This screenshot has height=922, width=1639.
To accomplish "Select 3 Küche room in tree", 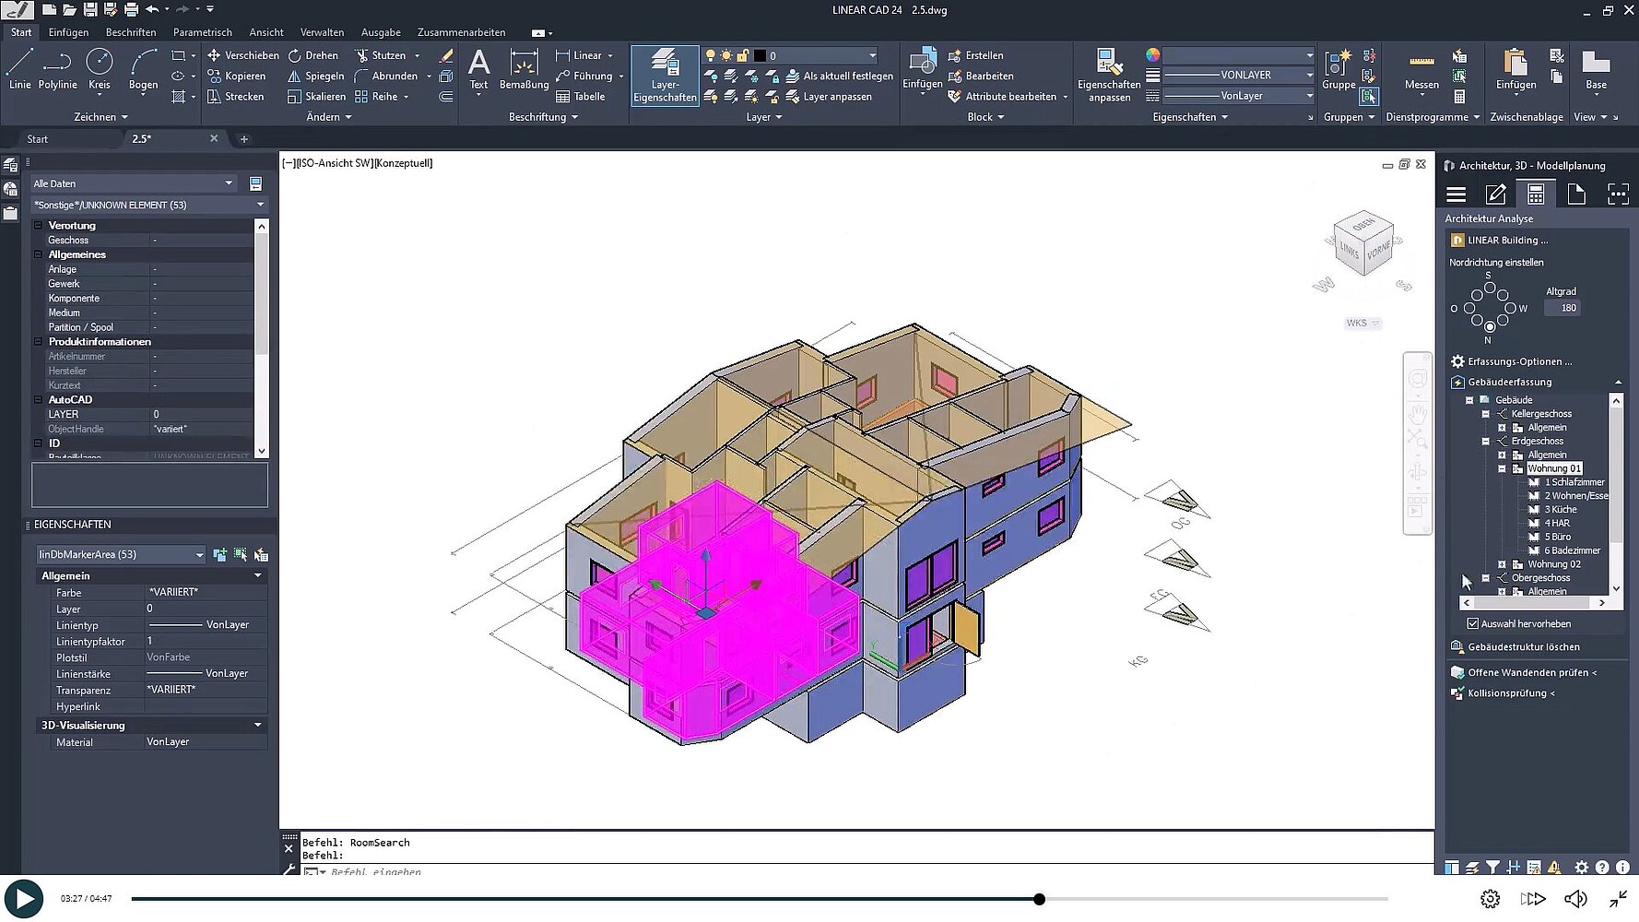I will pos(1561,509).
